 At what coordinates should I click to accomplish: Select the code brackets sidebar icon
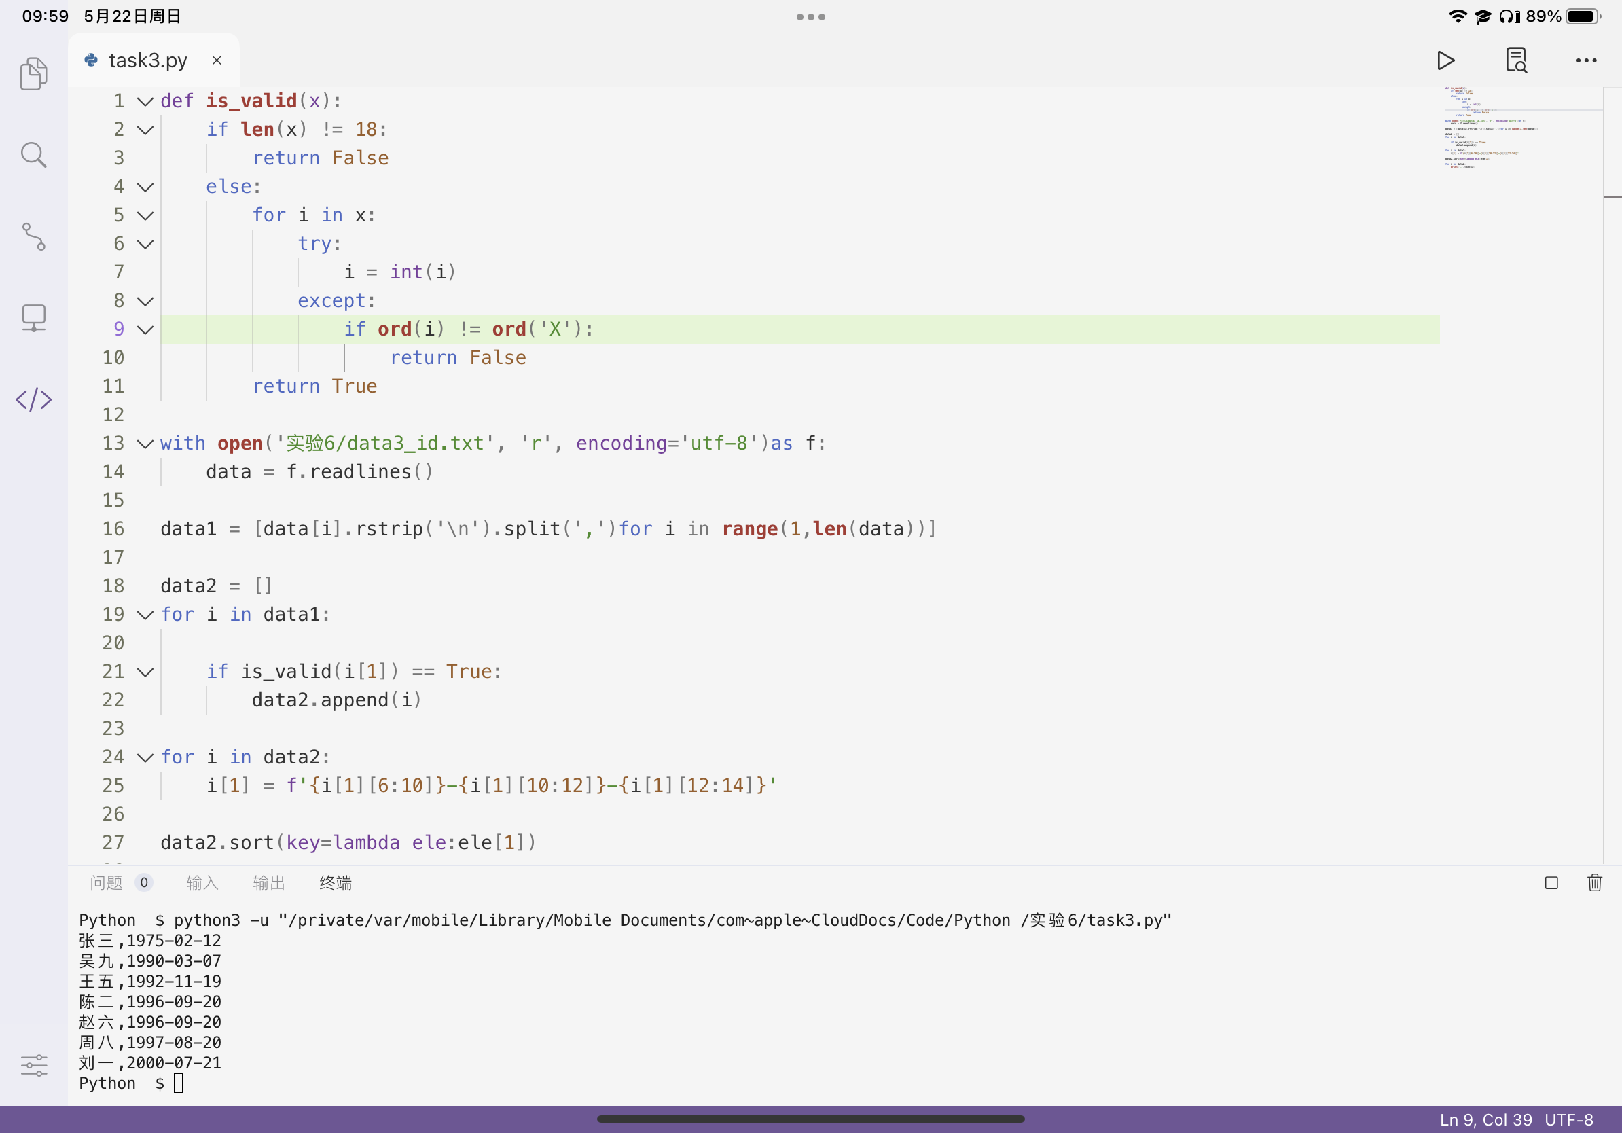click(x=33, y=400)
